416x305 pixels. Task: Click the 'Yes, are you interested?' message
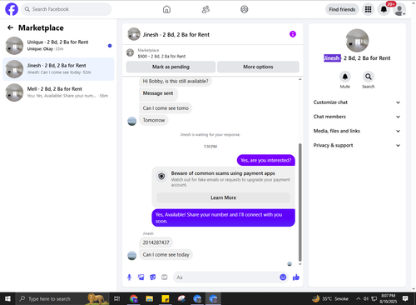[266, 160]
